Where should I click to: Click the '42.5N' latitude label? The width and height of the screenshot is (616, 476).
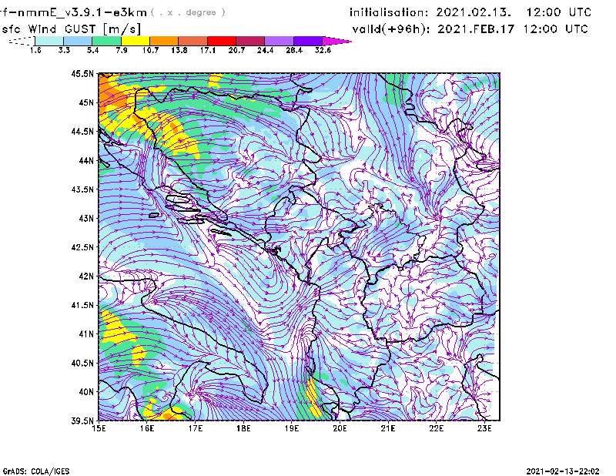click(x=82, y=247)
